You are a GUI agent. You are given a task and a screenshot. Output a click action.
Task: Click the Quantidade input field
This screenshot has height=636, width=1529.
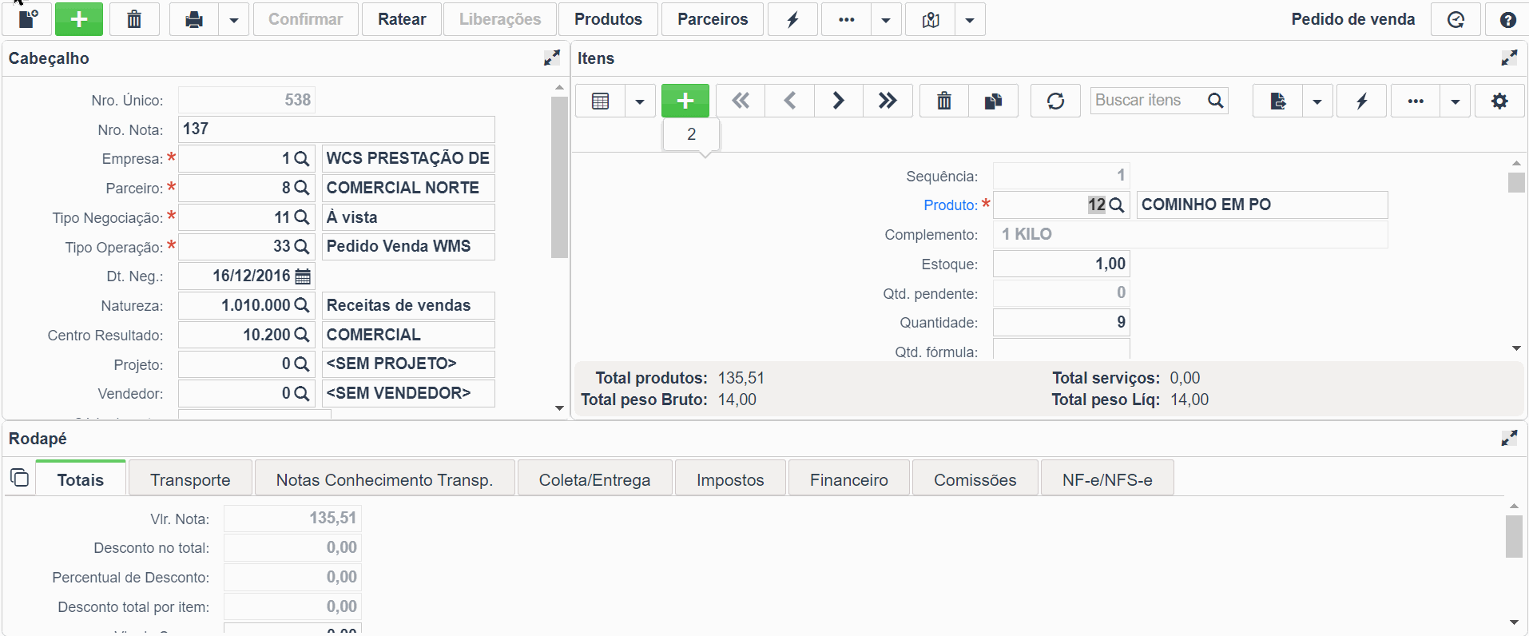click(x=1061, y=323)
